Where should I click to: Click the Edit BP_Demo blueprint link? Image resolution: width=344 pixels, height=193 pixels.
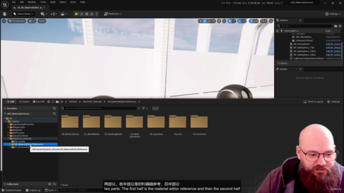pos(333,44)
